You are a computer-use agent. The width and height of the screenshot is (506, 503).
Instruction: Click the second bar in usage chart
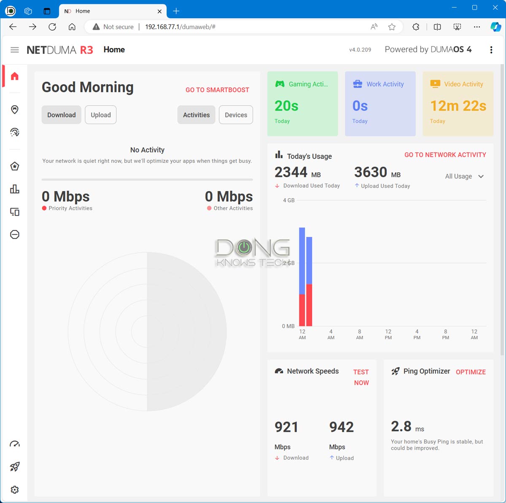pyautogui.click(x=309, y=281)
